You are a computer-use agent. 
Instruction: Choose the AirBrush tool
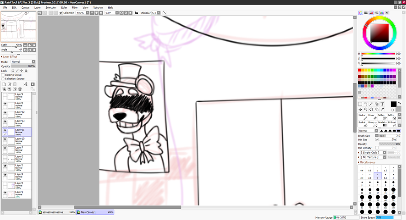click(392, 124)
